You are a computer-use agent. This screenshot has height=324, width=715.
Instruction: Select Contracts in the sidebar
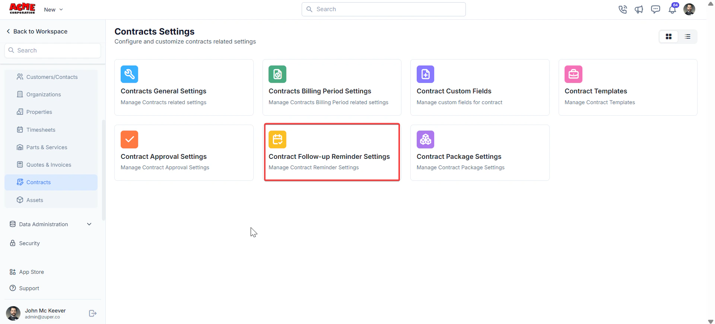51,182
